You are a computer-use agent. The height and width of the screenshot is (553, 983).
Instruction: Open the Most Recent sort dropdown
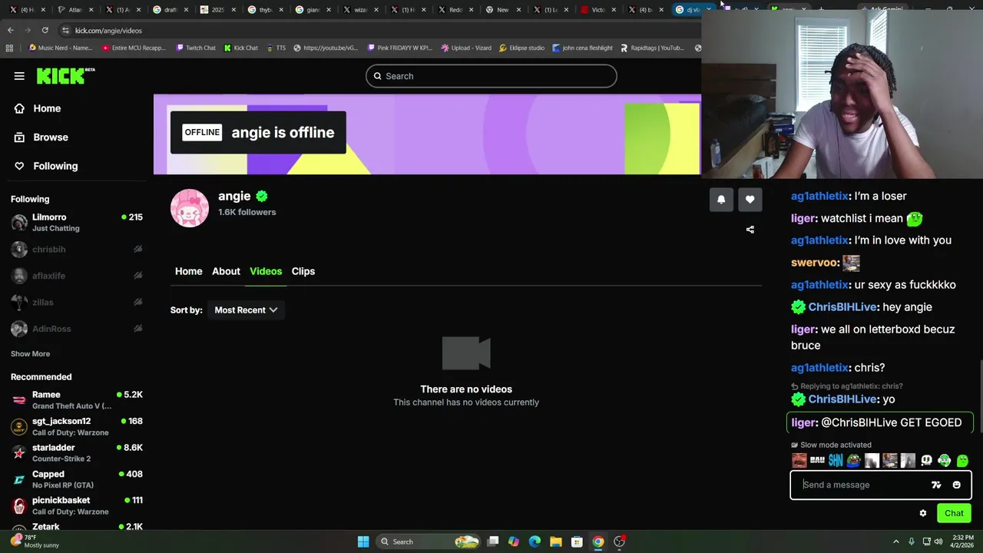click(x=246, y=310)
